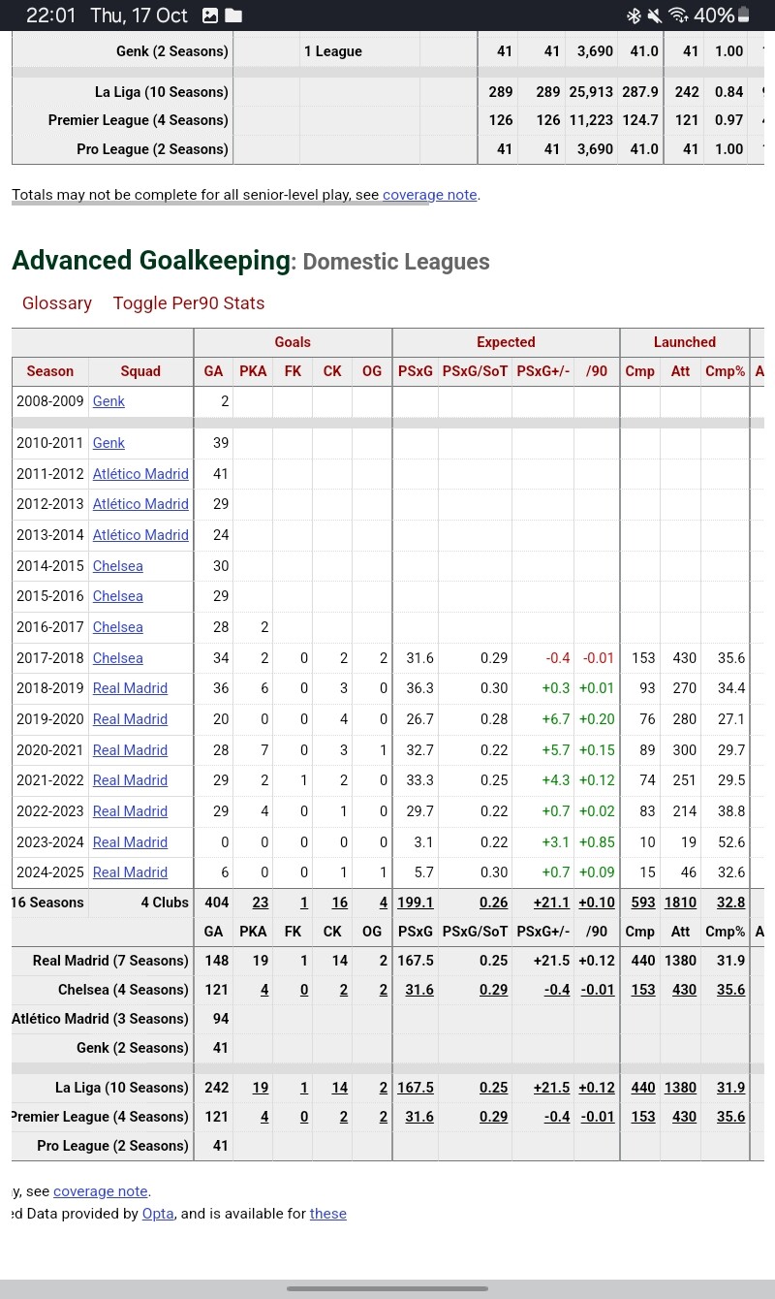Open the bottom coverage note link
Image resolution: width=775 pixels, height=1299 pixels.
click(x=101, y=1191)
